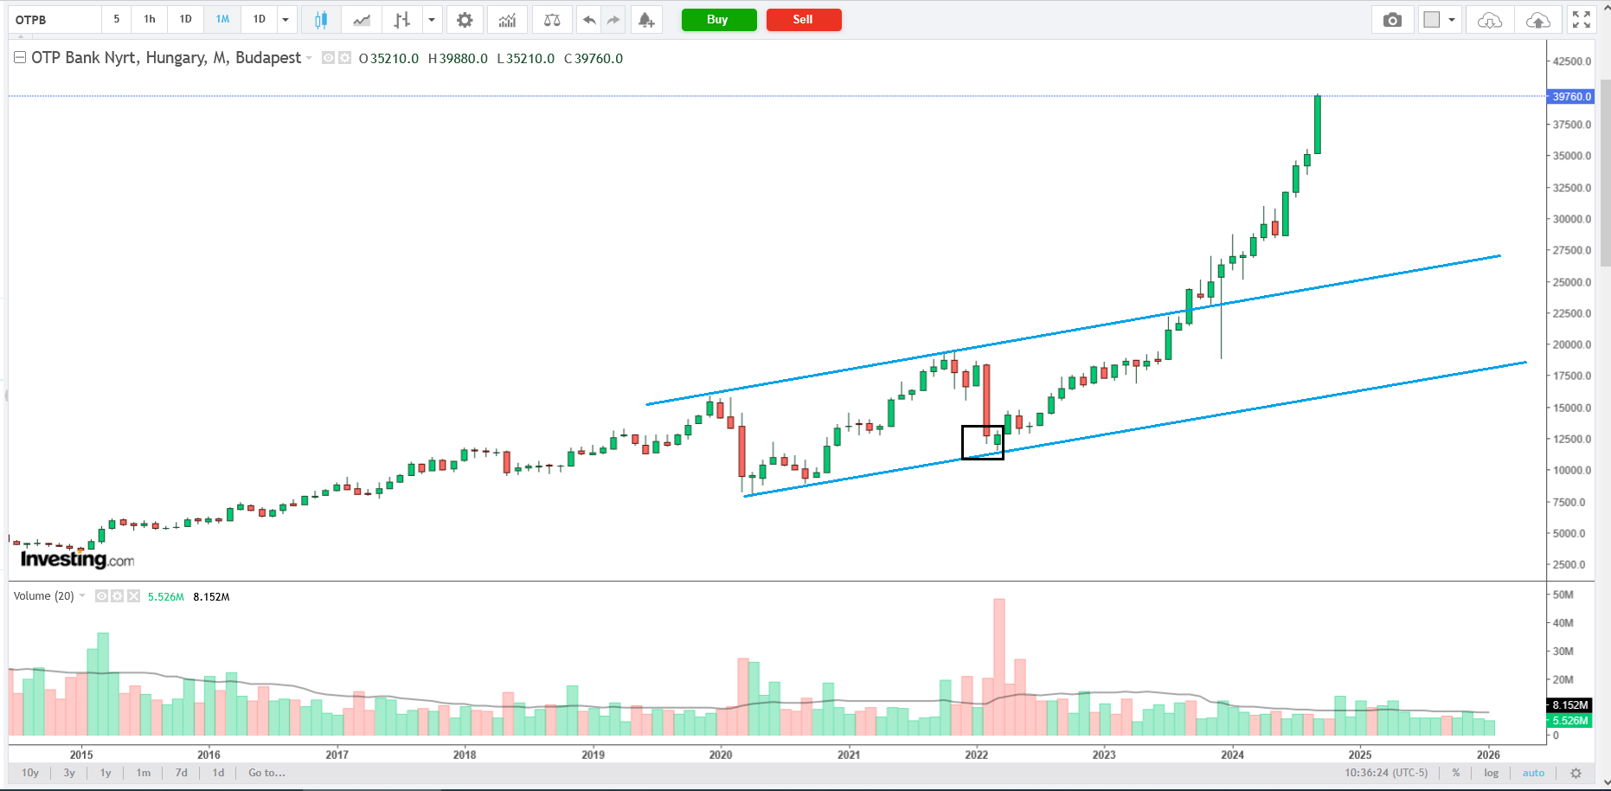This screenshot has width=1611, height=791.
Task: Open chart properties gear in top toolbar
Action: [x=465, y=20]
